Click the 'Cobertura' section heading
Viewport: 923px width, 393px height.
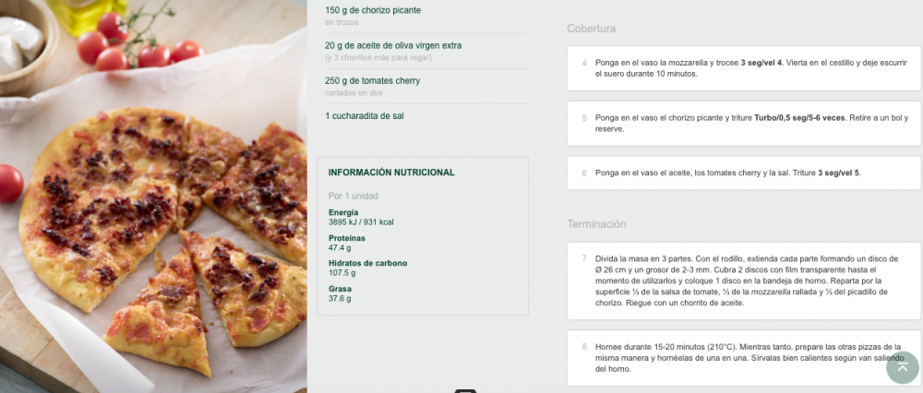pyautogui.click(x=592, y=29)
